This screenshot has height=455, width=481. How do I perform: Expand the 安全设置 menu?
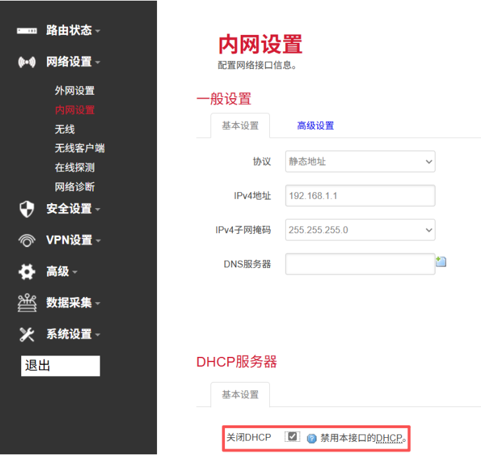pos(73,209)
